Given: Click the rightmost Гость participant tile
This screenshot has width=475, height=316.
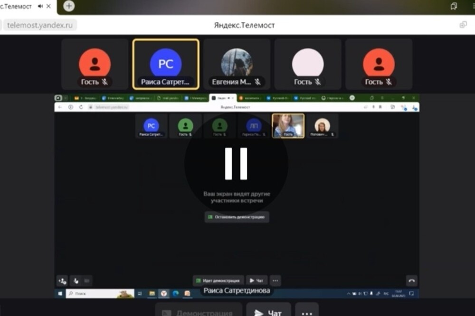Looking at the screenshot, I should [379, 64].
